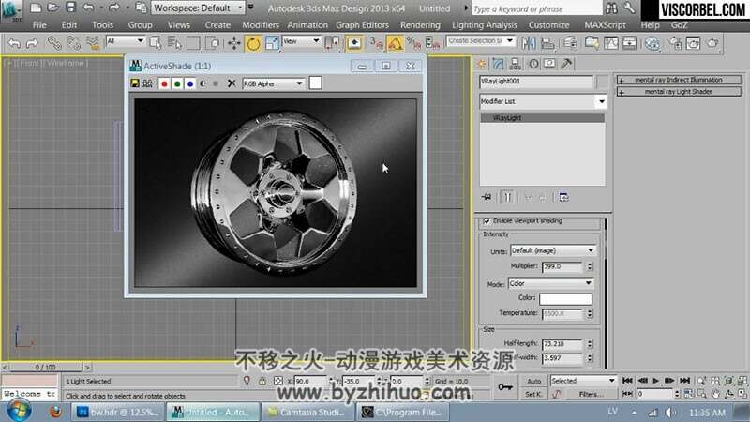750x422 pixels.
Task: Open the Units Default (image) dropdown
Action: pos(552,250)
